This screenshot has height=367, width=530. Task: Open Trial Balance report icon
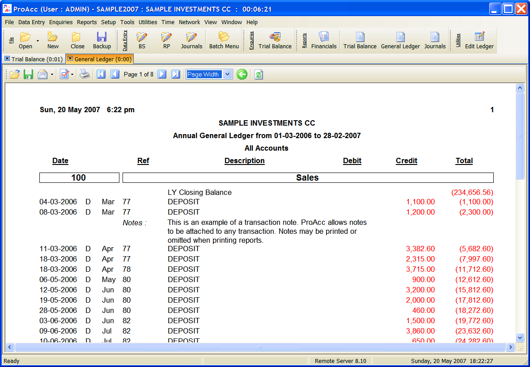pos(360,40)
